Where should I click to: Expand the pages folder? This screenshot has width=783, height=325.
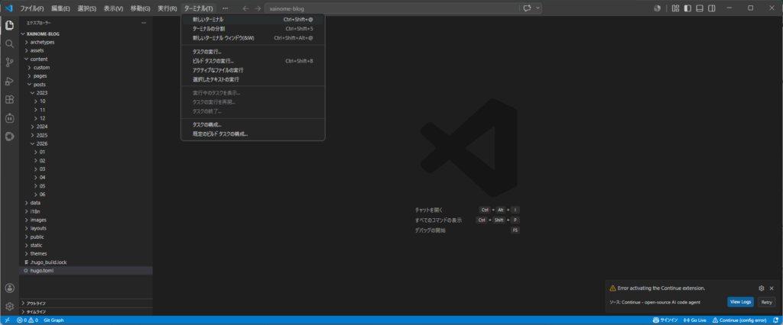(x=86, y=76)
